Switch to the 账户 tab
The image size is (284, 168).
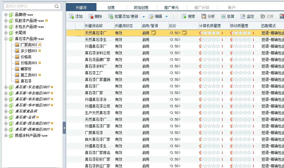tap(232, 8)
